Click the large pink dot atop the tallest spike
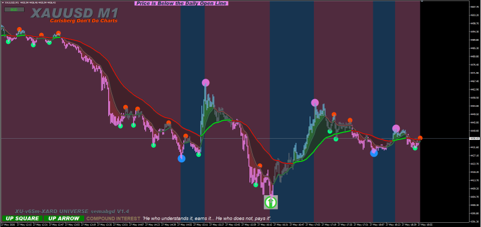 pyautogui.click(x=206, y=83)
